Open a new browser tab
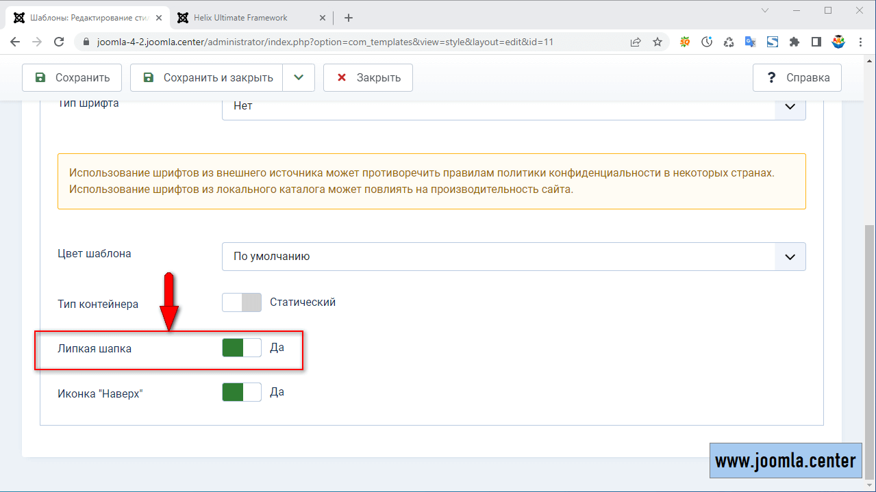Image resolution: width=876 pixels, height=492 pixels. [x=349, y=18]
